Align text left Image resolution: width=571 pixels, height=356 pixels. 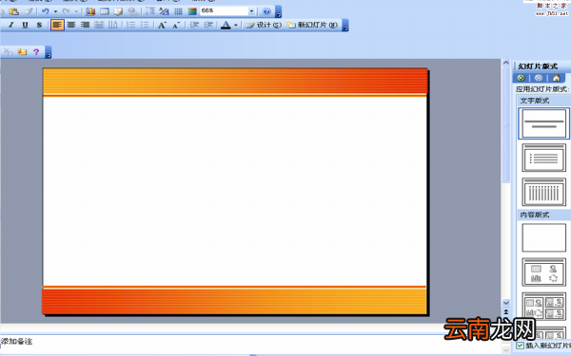tap(57, 25)
